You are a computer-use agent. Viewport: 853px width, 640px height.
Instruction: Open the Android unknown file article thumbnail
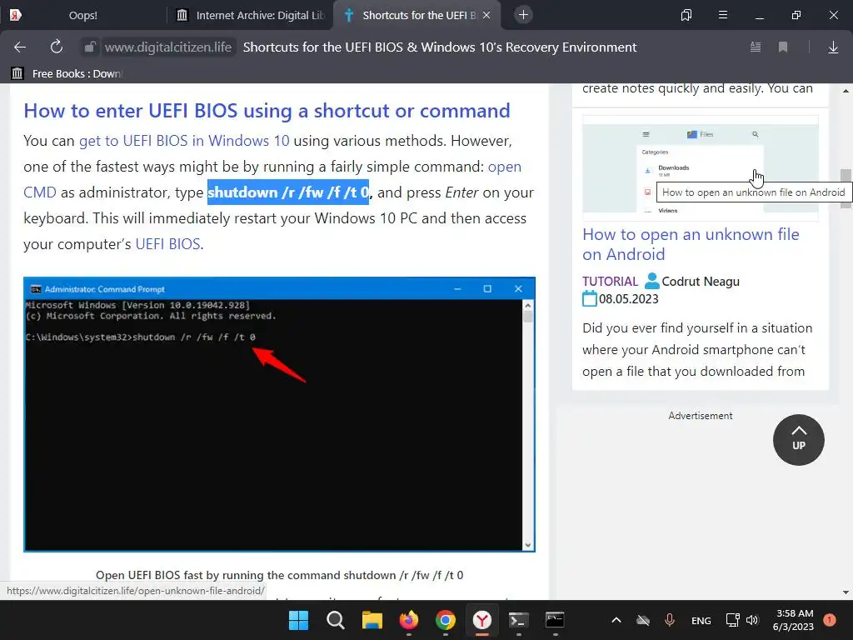pos(700,168)
